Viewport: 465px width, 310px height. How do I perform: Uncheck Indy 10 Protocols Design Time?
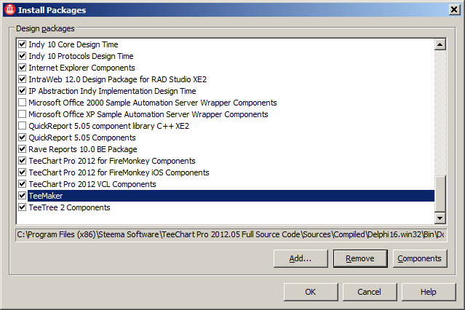click(23, 56)
